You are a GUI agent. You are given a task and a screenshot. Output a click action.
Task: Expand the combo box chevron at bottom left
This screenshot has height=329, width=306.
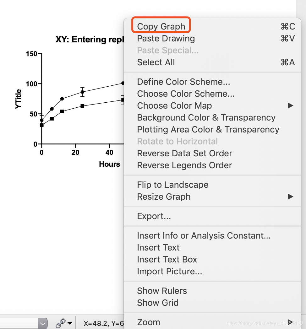(x=43, y=324)
